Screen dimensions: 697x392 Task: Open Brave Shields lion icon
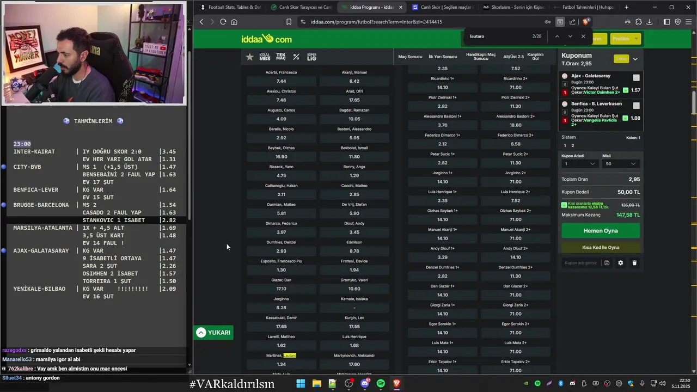(x=585, y=22)
